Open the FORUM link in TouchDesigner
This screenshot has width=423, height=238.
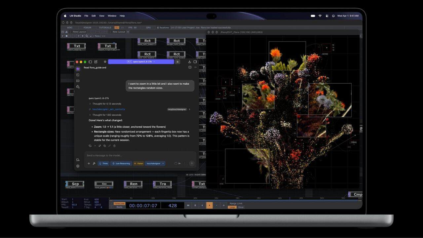click(x=87, y=28)
